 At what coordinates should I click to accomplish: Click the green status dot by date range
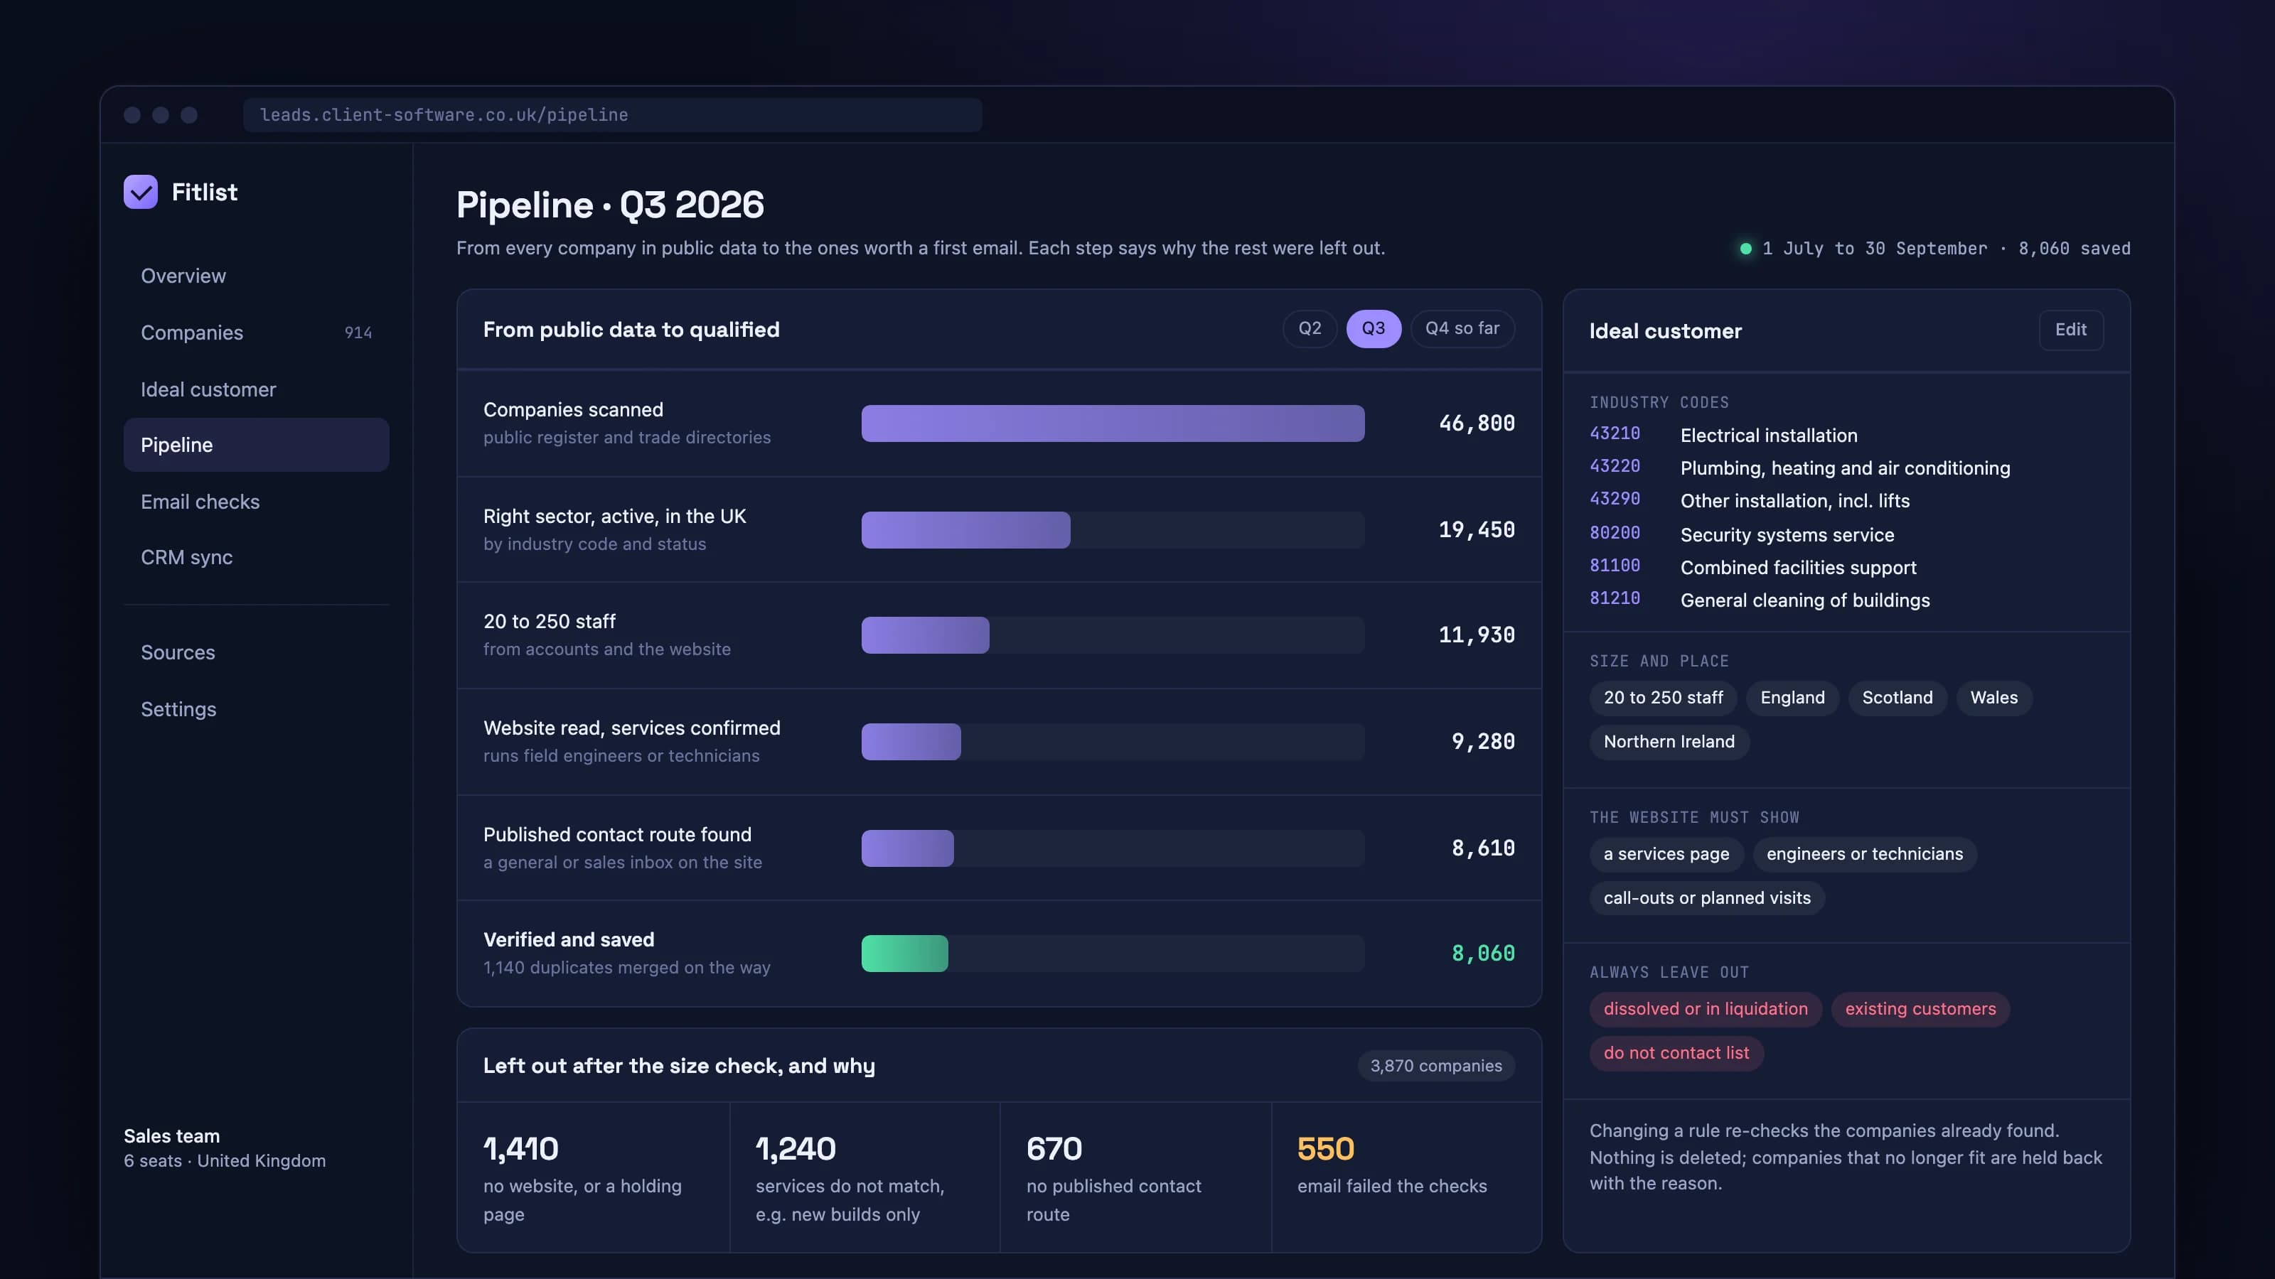[x=1745, y=249]
